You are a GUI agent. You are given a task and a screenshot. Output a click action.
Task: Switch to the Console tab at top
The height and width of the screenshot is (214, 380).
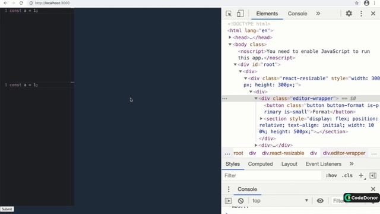(x=297, y=14)
